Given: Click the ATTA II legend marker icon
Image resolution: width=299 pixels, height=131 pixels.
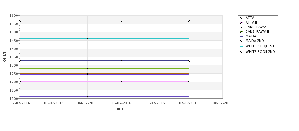Looking at the screenshot, I should tap(241, 23).
